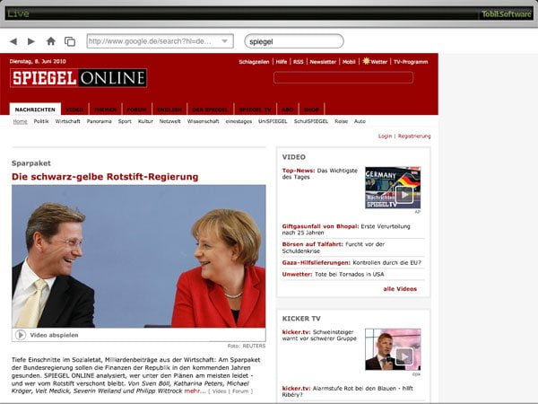Click the sun weather icon

tap(366, 61)
